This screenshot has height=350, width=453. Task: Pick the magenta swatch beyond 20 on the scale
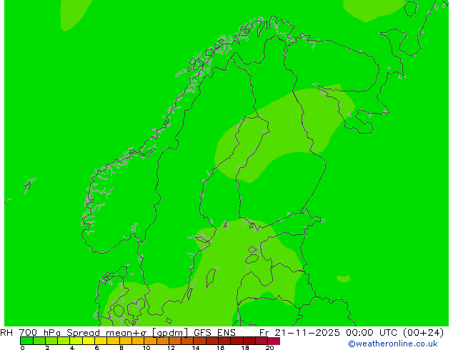(x=274, y=341)
